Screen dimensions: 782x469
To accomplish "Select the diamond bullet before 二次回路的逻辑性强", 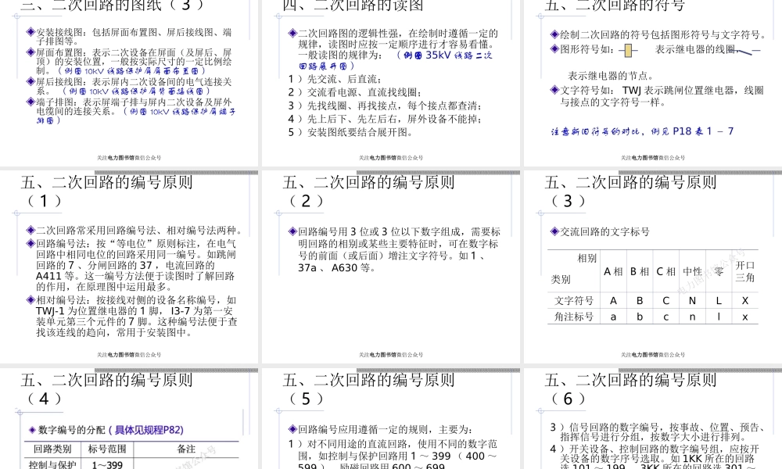I will click(292, 33).
